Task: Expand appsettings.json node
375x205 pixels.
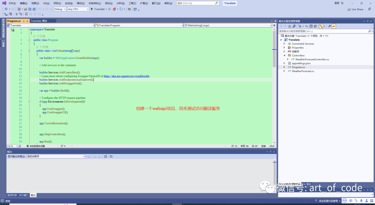Action: point(284,63)
